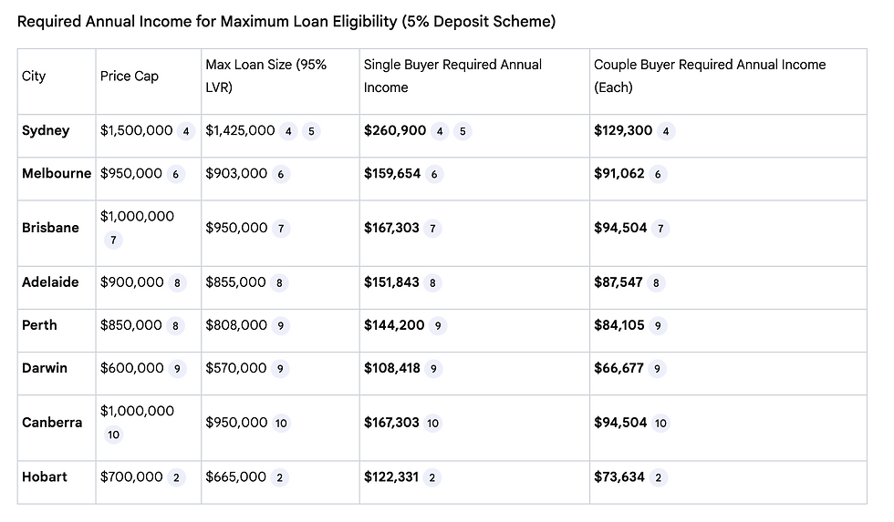Viewport: 894px width, 522px height.
Task: Open citation 4 beside Sydney's $1,500,000 price cap
Action: point(186,131)
